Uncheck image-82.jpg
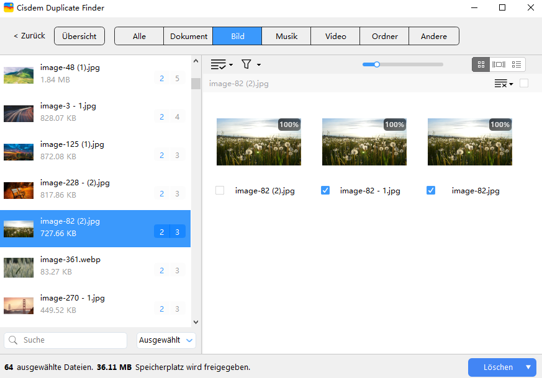Viewport: 542px width, 378px height. pos(431,190)
